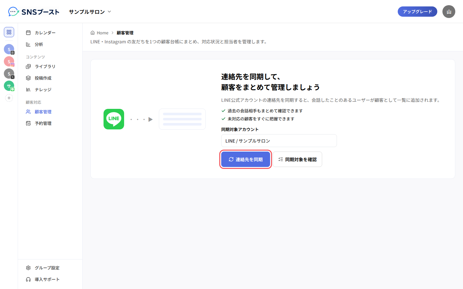Select 顧客管理 in the sidebar
Viewport: 463px width, 289px height.
tap(50, 112)
